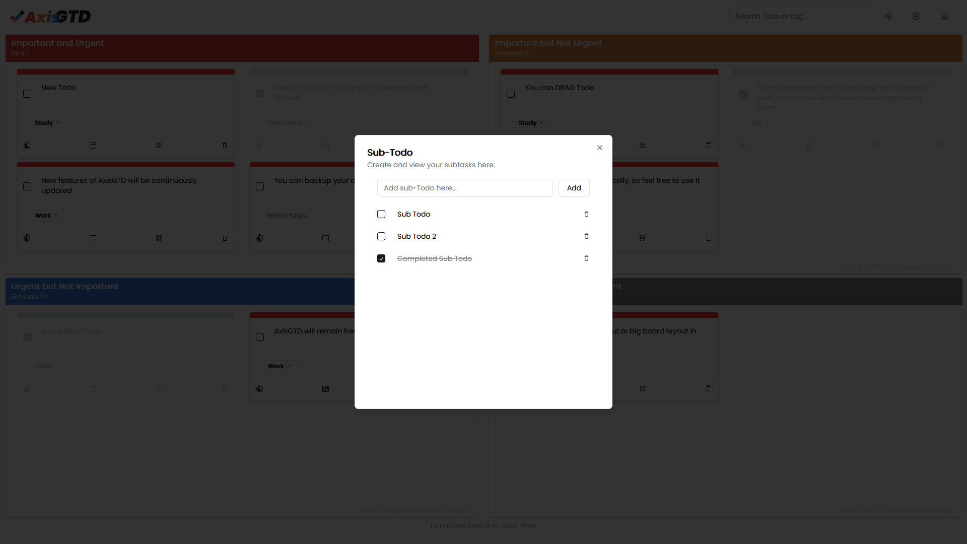
Task: Click the Add sub-todo button
Action: pos(574,188)
